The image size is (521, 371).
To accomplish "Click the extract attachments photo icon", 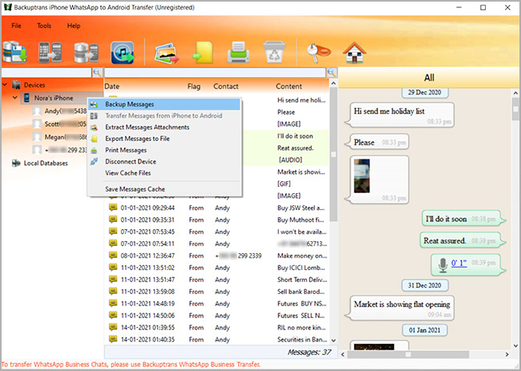I will coord(167,53).
